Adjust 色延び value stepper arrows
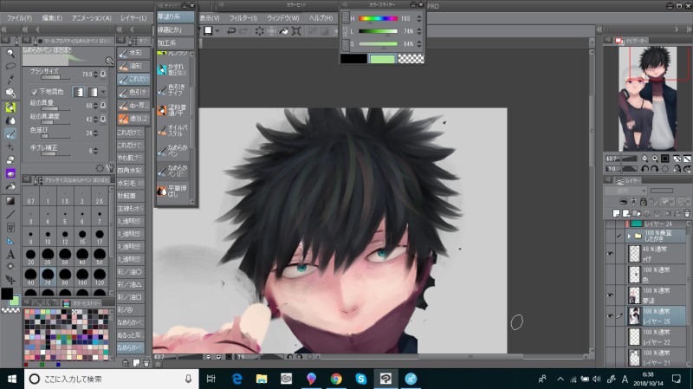This screenshot has width=693, height=389. pos(95,133)
